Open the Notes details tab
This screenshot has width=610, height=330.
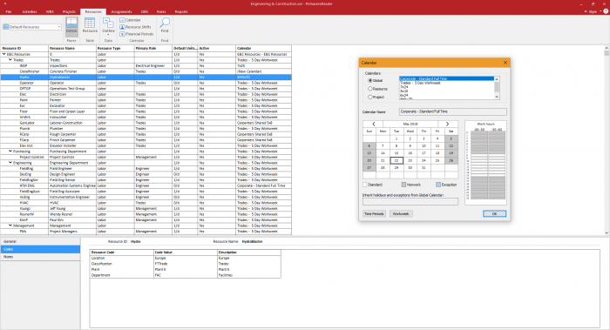(40, 257)
